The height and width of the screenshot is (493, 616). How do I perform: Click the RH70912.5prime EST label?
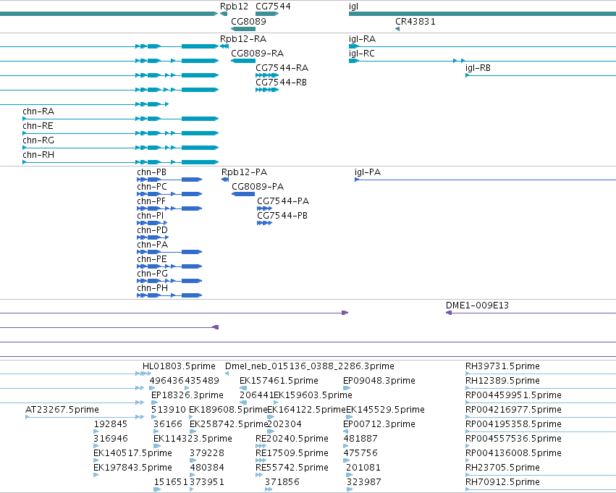(503, 483)
